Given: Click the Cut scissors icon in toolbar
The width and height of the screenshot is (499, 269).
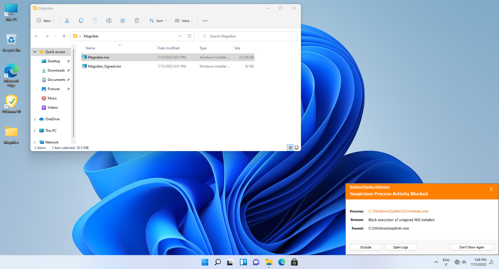Looking at the screenshot, I should [67, 21].
